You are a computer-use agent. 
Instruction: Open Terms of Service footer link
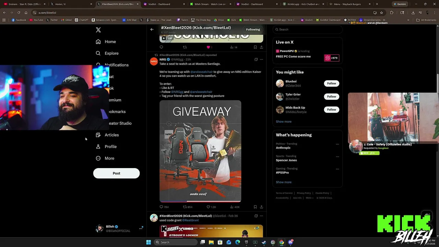pyautogui.click(x=284, y=193)
